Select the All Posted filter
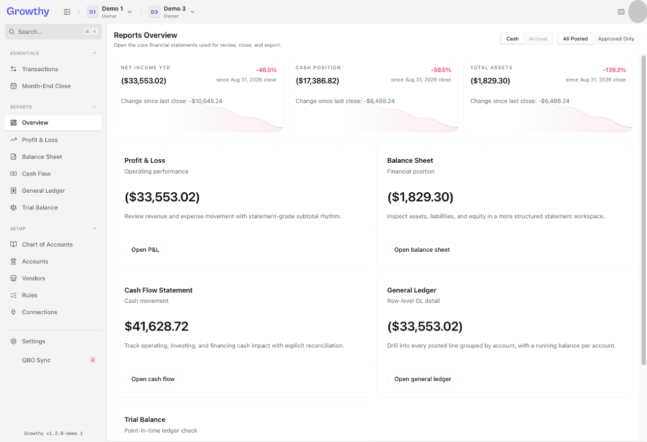 pos(575,39)
